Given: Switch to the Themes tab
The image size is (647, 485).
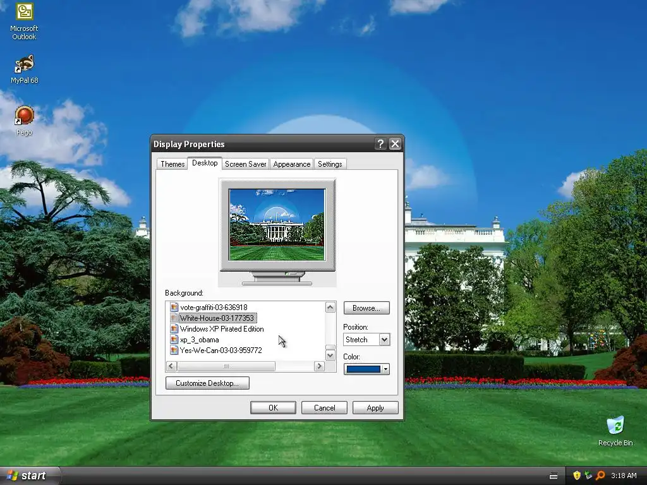Looking at the screenshot, I should [x=172, y=164].
